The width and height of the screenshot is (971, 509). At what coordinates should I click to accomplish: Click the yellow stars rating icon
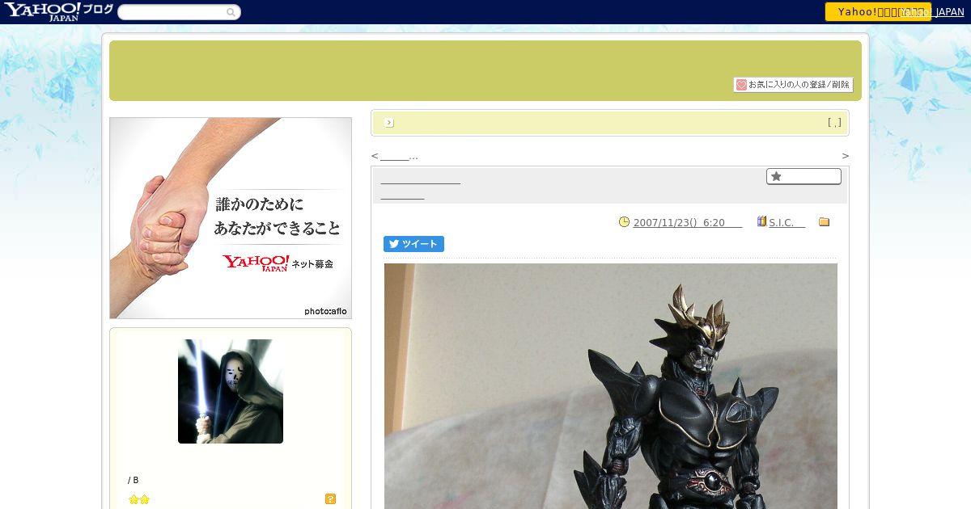point(139,499)
